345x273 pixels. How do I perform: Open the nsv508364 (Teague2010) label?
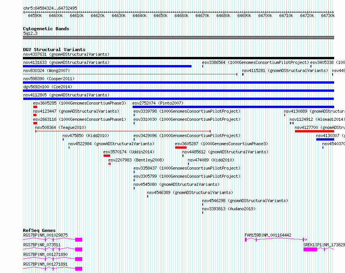pyautogui.click(x=60, y=127)
